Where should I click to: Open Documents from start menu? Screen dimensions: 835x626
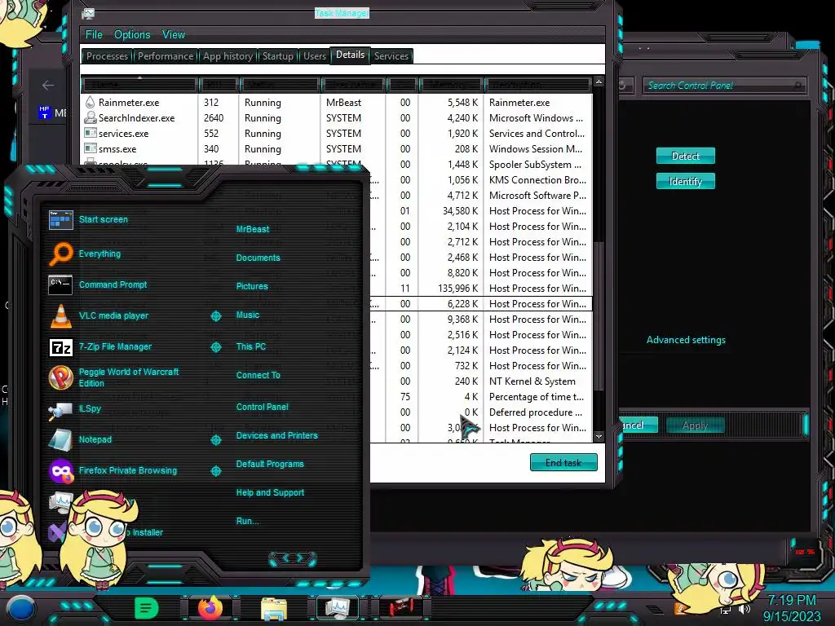(258, 258)
